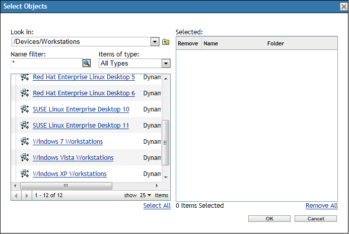Choose SUSE Linux Enterprise Desktop 10
The height and width of the screenshot is (234, 349).
[x=81, y=109]
